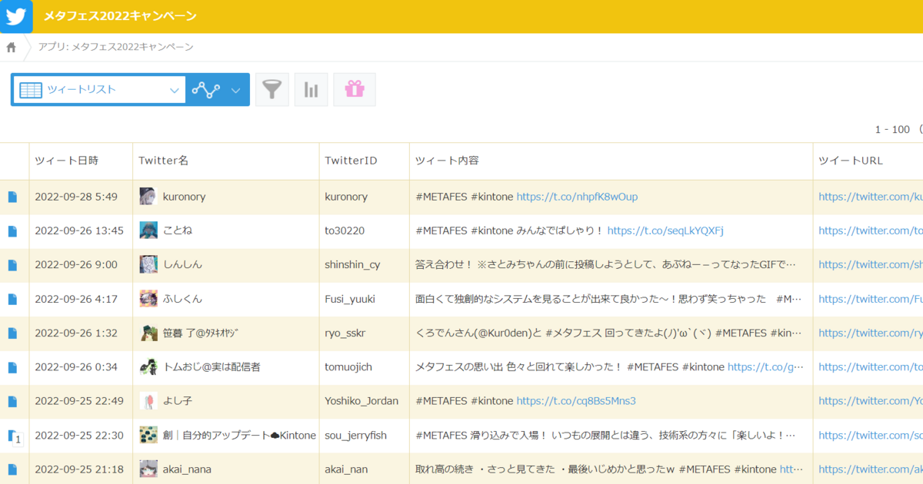Click date cell 2022-09-28 5:49
Screen dimensions: 923x484
(76, 197)
